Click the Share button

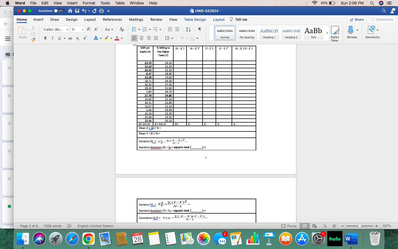357,20
